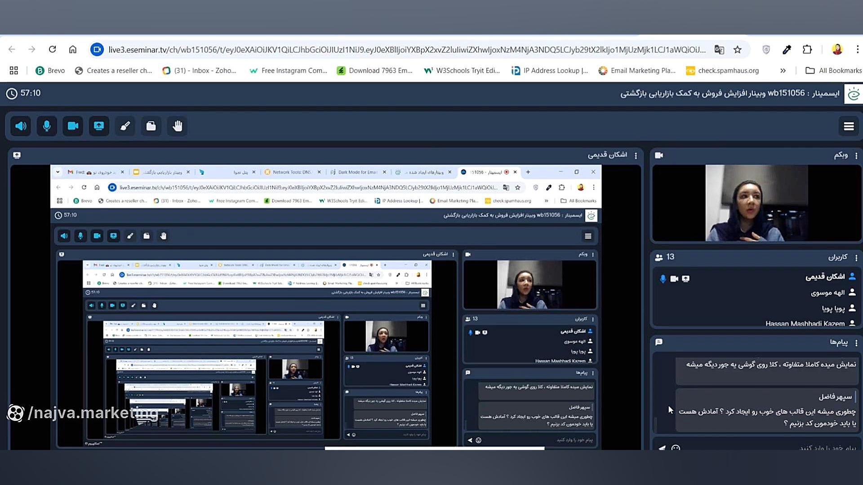
Task: Toggle the webcam camera button in webinar toolbar
Action: pyautogui.click(x=73, y=126)
